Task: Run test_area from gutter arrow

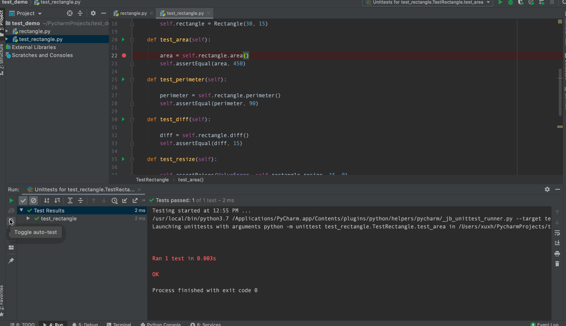Action: tap(123, 39)
